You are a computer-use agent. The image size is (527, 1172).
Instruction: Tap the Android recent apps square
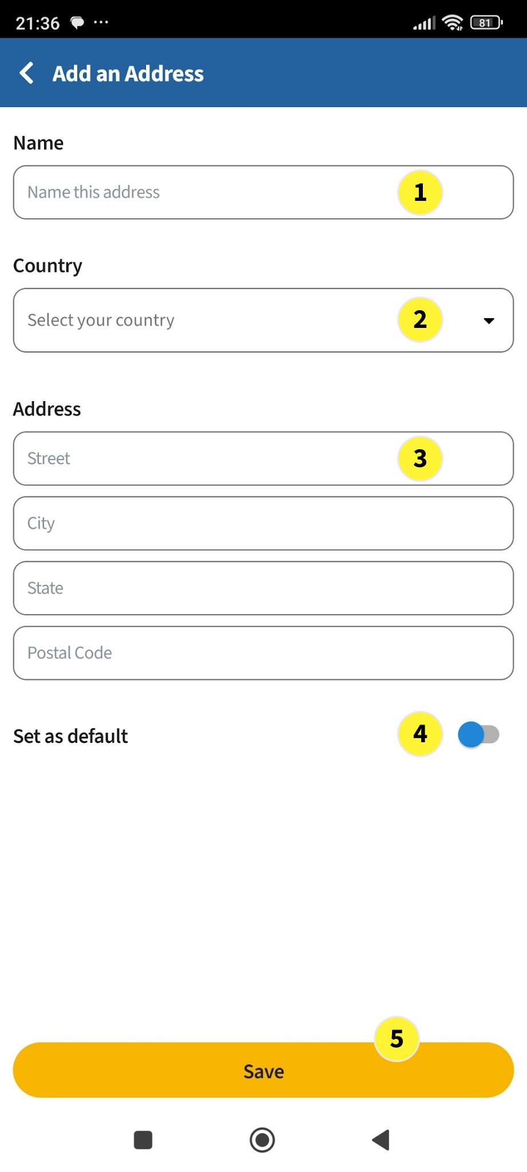point(143,1139)
